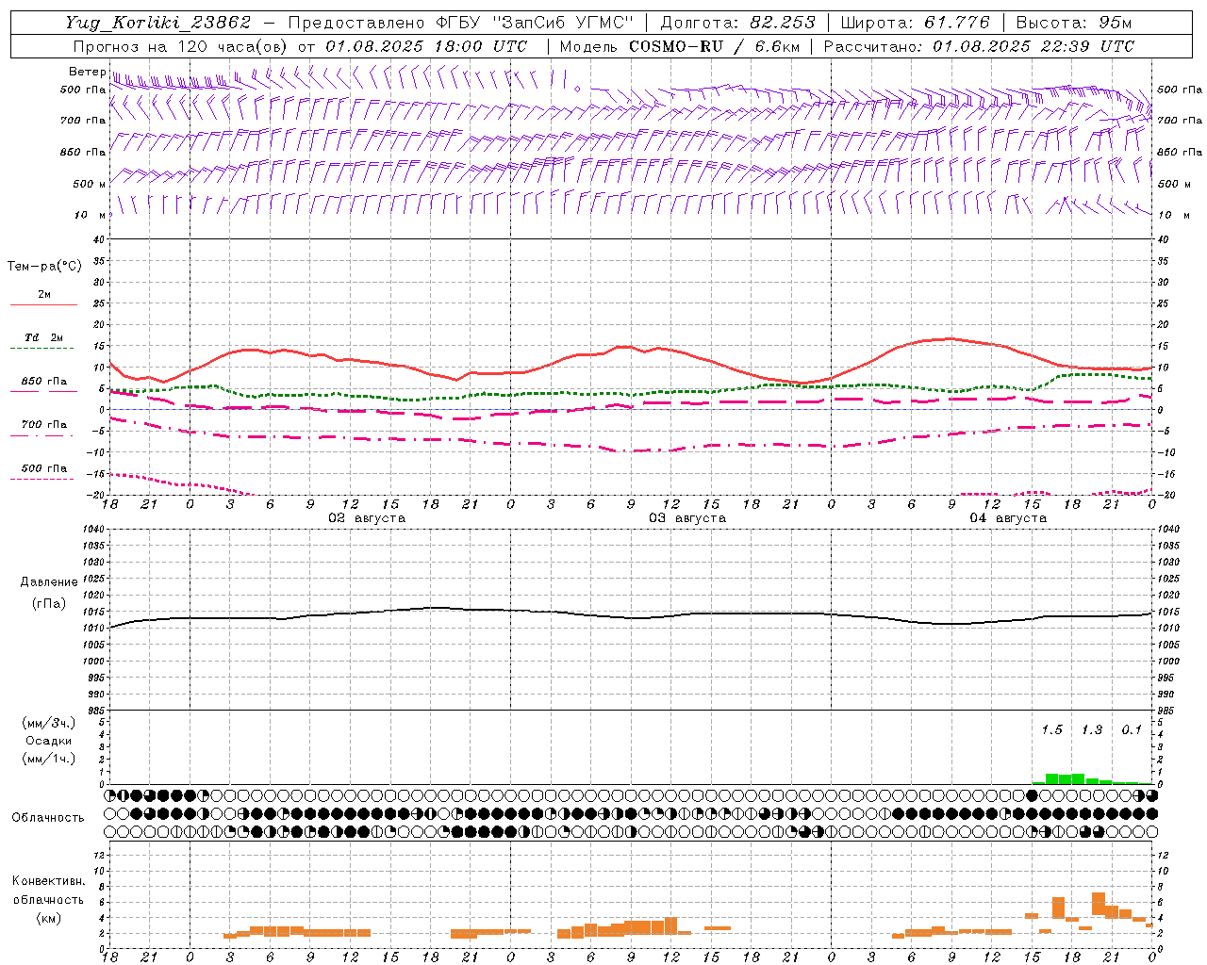Click the Тем-ра(°C) panel label
The width and height of the screenshot is (1207, 965).
44,267
